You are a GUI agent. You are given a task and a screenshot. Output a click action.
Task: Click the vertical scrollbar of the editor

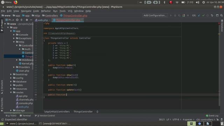pos(219,64)
